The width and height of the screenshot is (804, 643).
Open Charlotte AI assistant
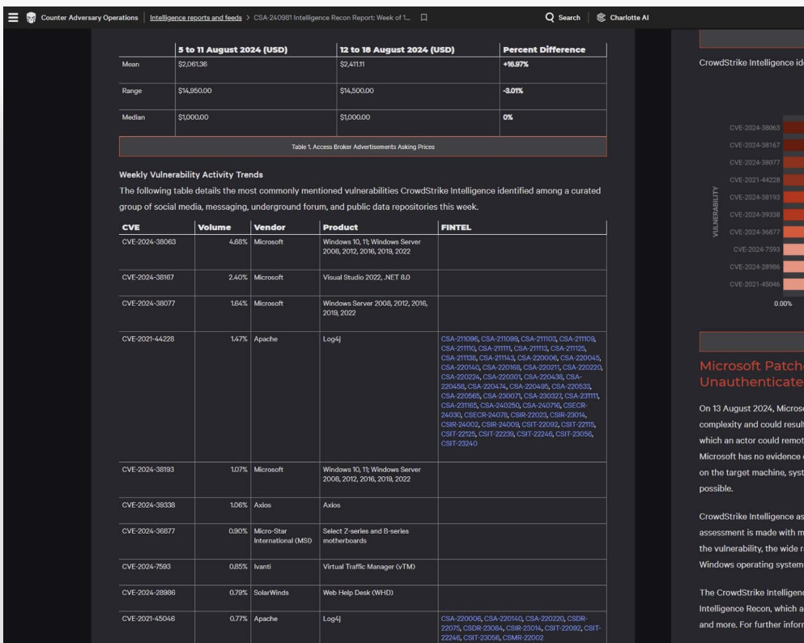(623, 18)
